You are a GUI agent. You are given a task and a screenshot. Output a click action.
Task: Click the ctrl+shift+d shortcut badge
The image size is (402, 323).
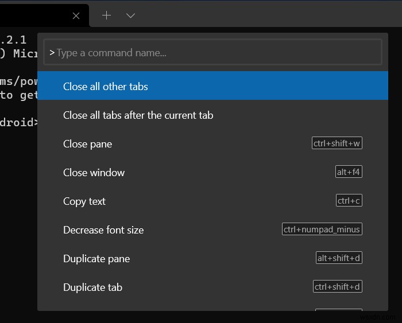click(x=337, y=287)
